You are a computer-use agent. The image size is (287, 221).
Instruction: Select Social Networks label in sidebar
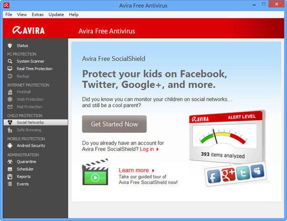(30, 122)
